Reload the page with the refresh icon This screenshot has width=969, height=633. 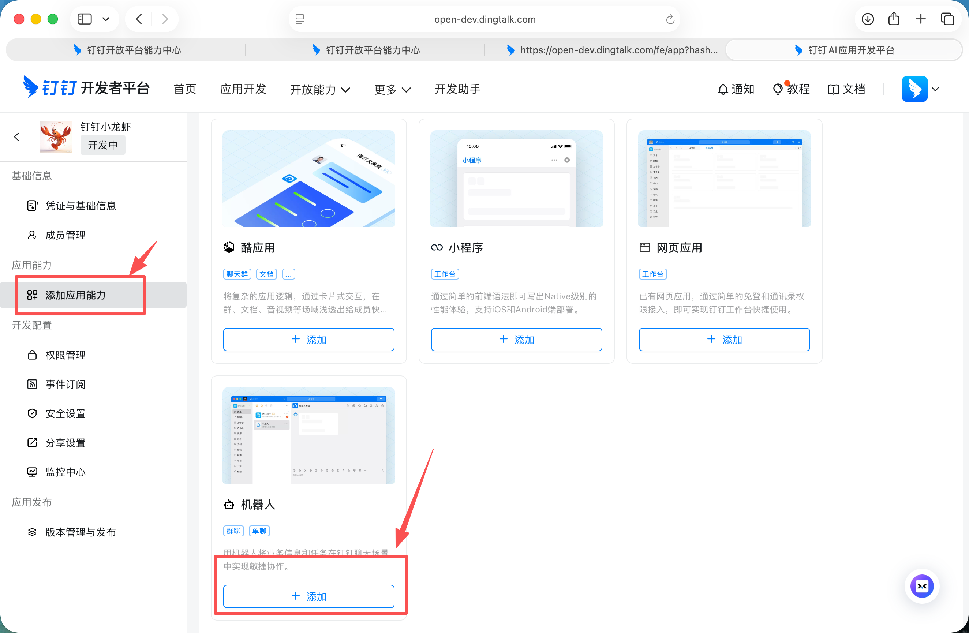tap(670, 19)
